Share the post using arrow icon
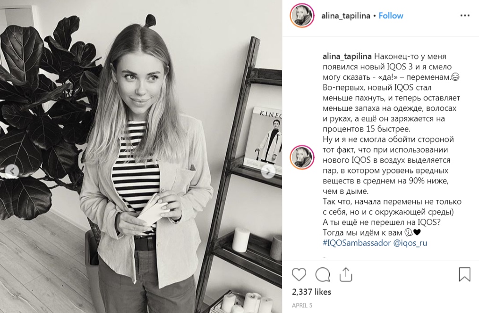This screenshot has height=313, width=479. tap(346, 274)
